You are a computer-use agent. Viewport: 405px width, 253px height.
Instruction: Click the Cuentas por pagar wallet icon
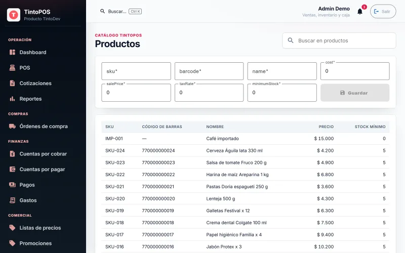(12, 170)
